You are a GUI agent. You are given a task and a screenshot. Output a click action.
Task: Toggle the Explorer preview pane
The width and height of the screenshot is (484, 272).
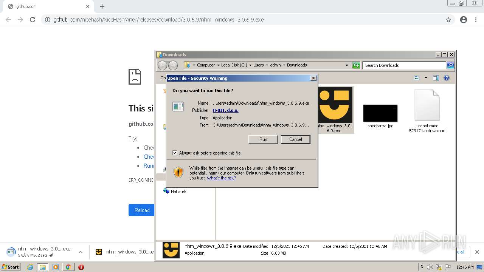(436, 78)
